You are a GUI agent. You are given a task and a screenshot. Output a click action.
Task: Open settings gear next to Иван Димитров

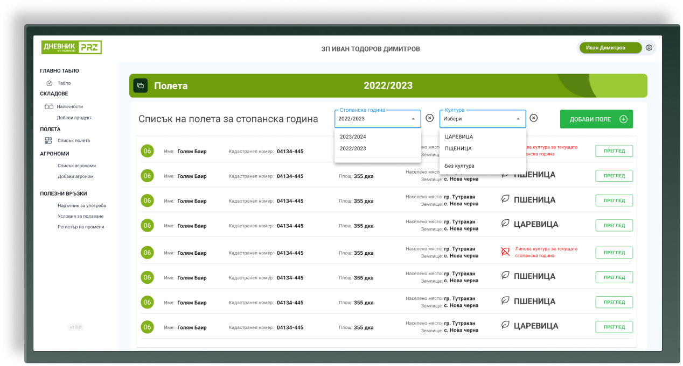[x=649, y=47]
